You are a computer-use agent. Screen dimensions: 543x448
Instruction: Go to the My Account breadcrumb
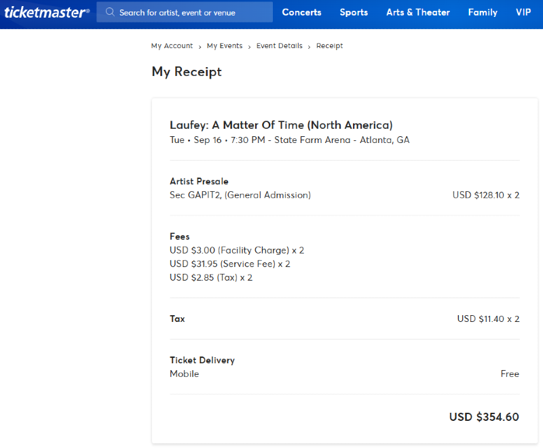coord(172,46)
